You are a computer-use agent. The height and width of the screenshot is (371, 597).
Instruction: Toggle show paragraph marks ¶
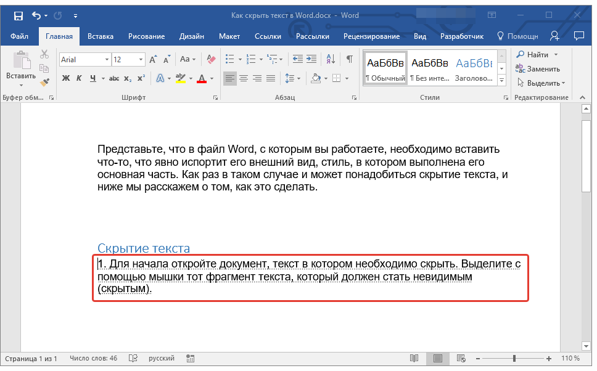coord(349,59)
